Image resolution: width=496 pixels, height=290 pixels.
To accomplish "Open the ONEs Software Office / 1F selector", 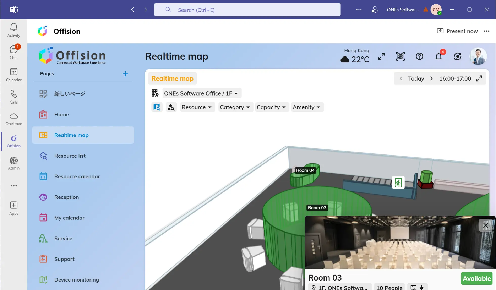I will click(x=201, y=93).
